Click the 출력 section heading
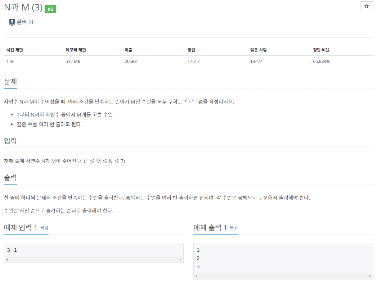 coord(10,177)
